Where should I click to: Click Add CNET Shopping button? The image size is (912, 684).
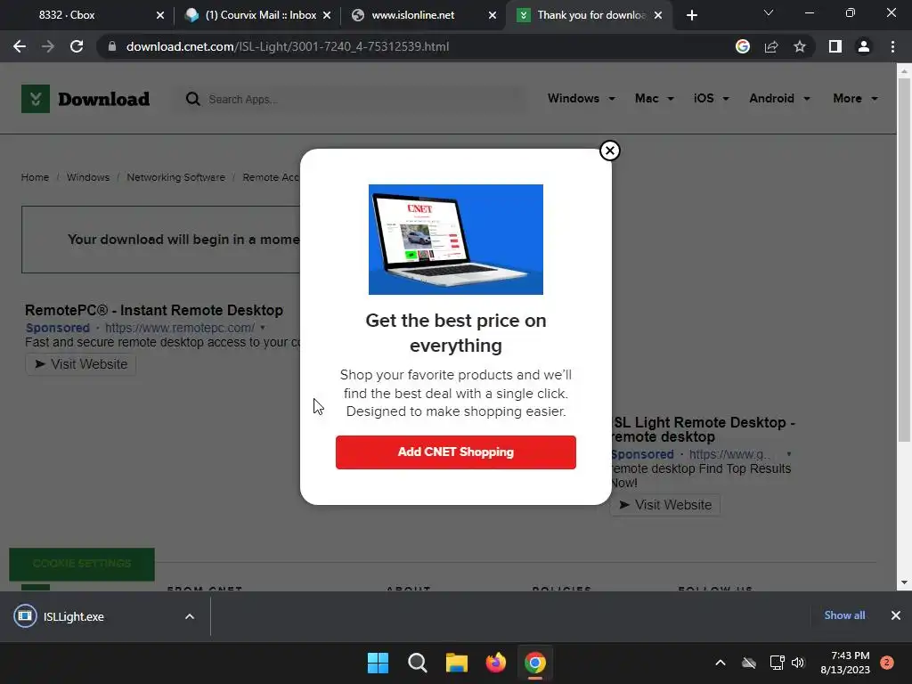pyautogui.click(x=455, y=452)
